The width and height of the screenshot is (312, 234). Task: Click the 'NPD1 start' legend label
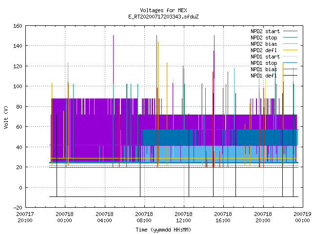[265, 57]
